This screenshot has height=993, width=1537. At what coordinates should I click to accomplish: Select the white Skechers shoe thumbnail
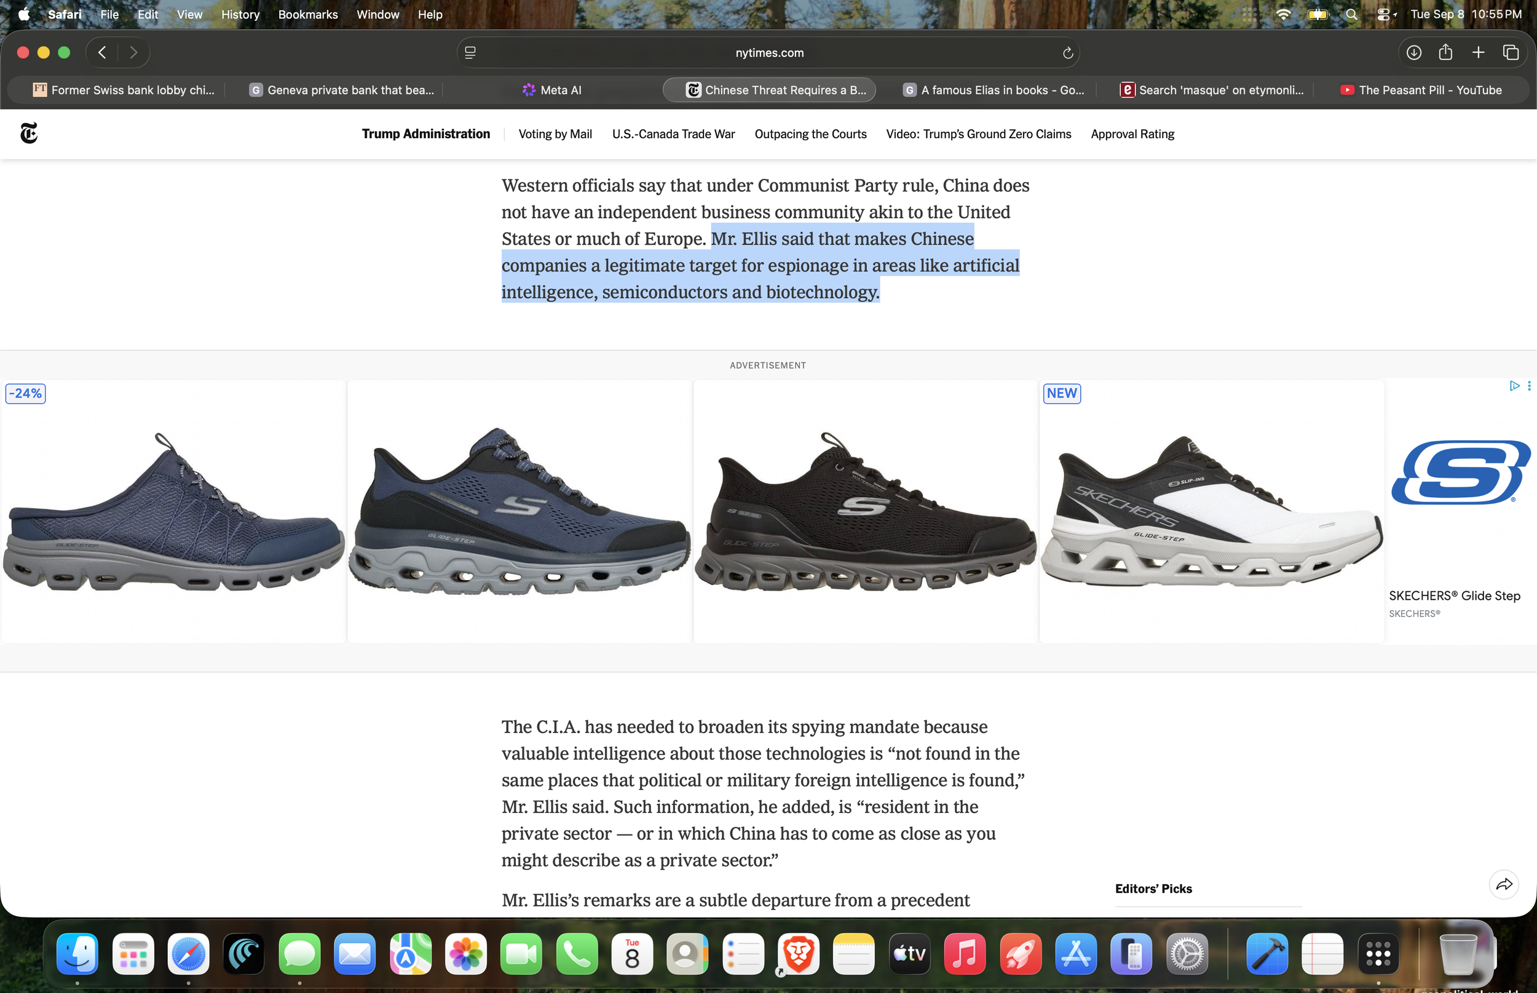(x=1211, y=511)
